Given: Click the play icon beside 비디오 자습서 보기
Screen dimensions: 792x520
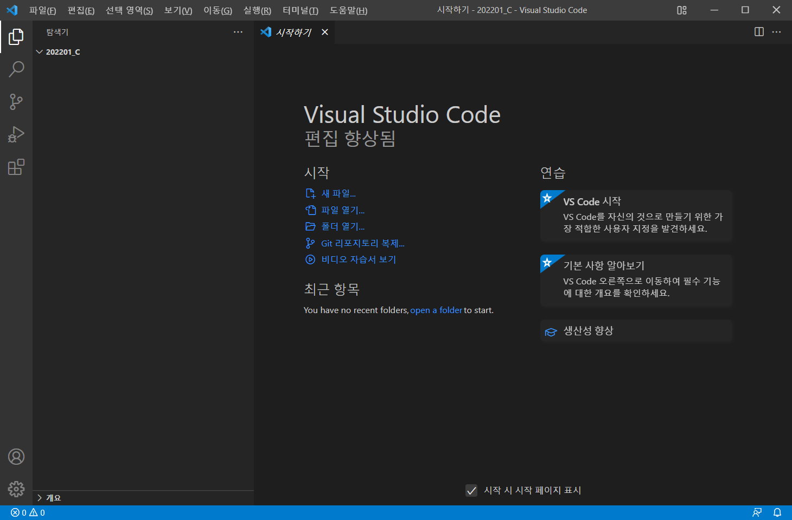Looking at the screenshot, I should click(x=310, y=259).
